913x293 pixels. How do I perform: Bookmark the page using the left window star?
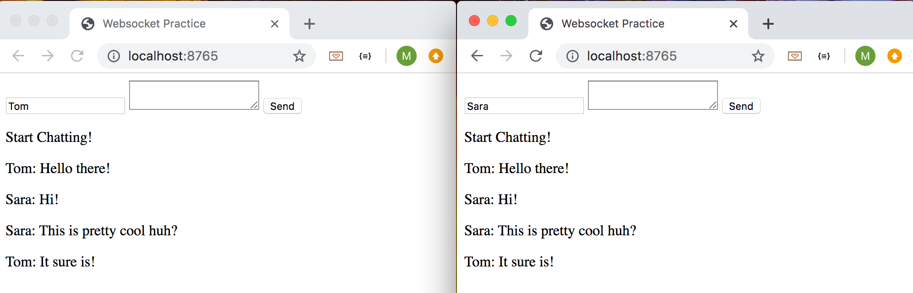(x=299, y=56)
